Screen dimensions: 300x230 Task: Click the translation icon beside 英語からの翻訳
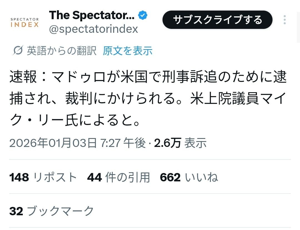pos(18,51)
